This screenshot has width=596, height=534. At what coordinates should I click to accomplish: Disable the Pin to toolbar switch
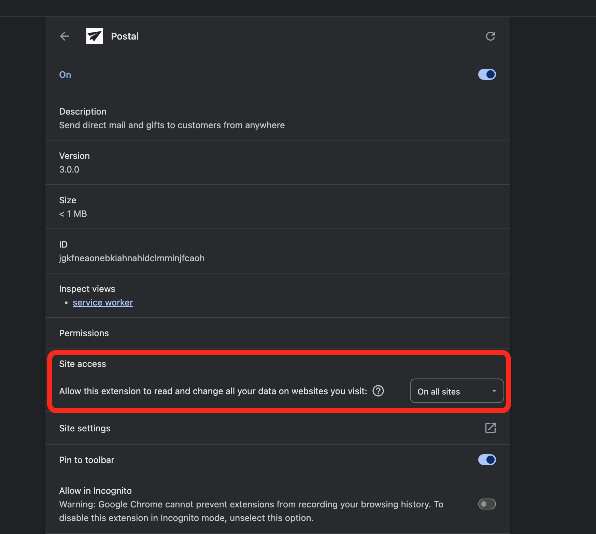487,460
